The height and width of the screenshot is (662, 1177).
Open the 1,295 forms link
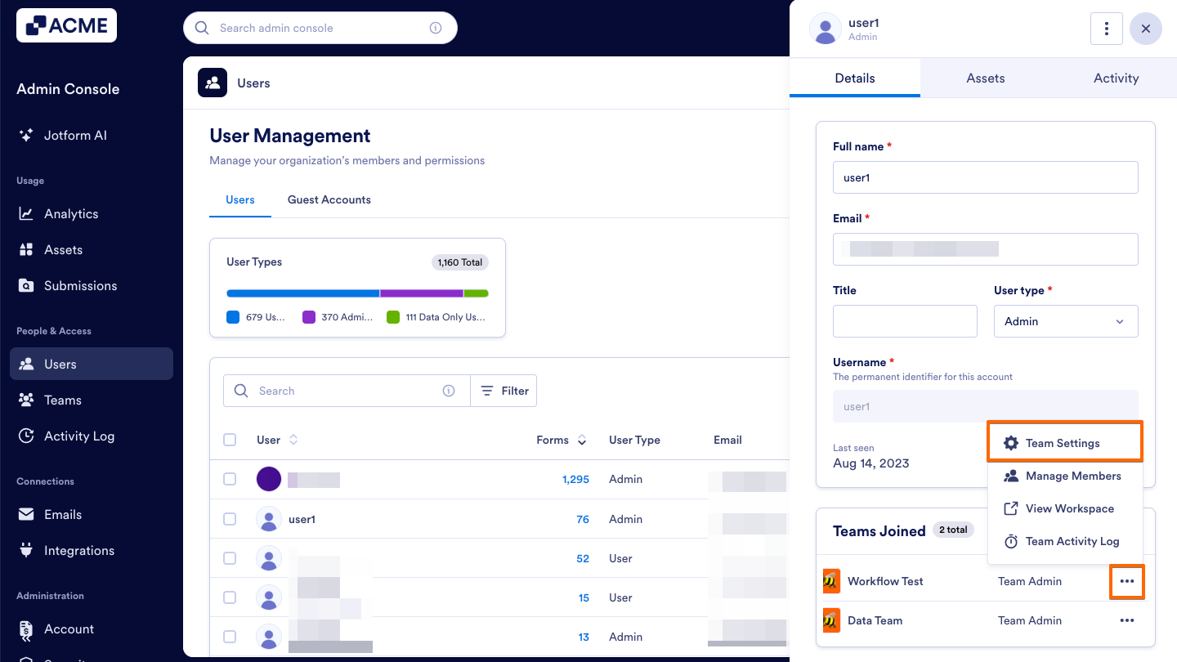coord(575,479)
